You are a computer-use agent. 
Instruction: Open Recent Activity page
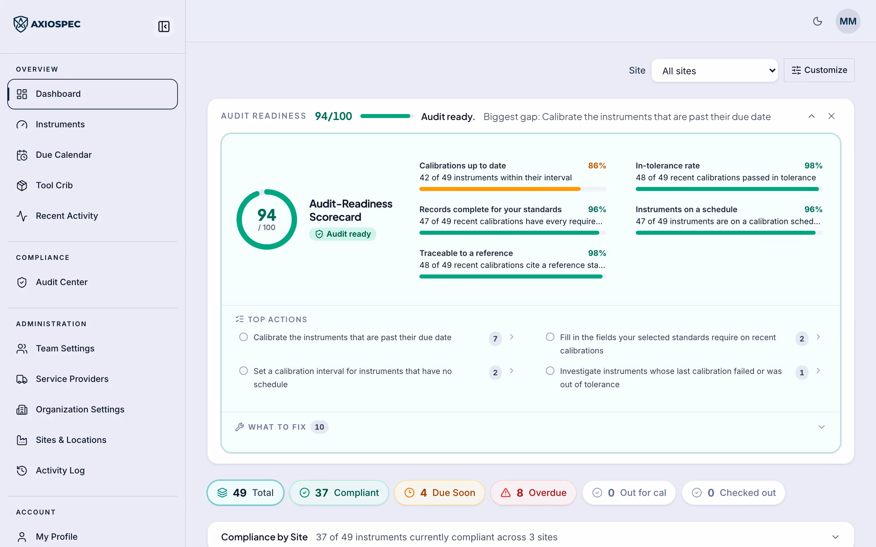click(x=92, y=216)
